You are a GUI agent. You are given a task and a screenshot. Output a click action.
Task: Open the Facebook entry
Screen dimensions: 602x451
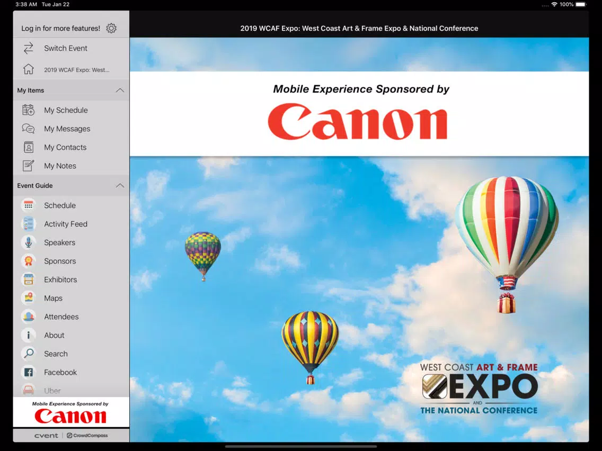point(71,372)
